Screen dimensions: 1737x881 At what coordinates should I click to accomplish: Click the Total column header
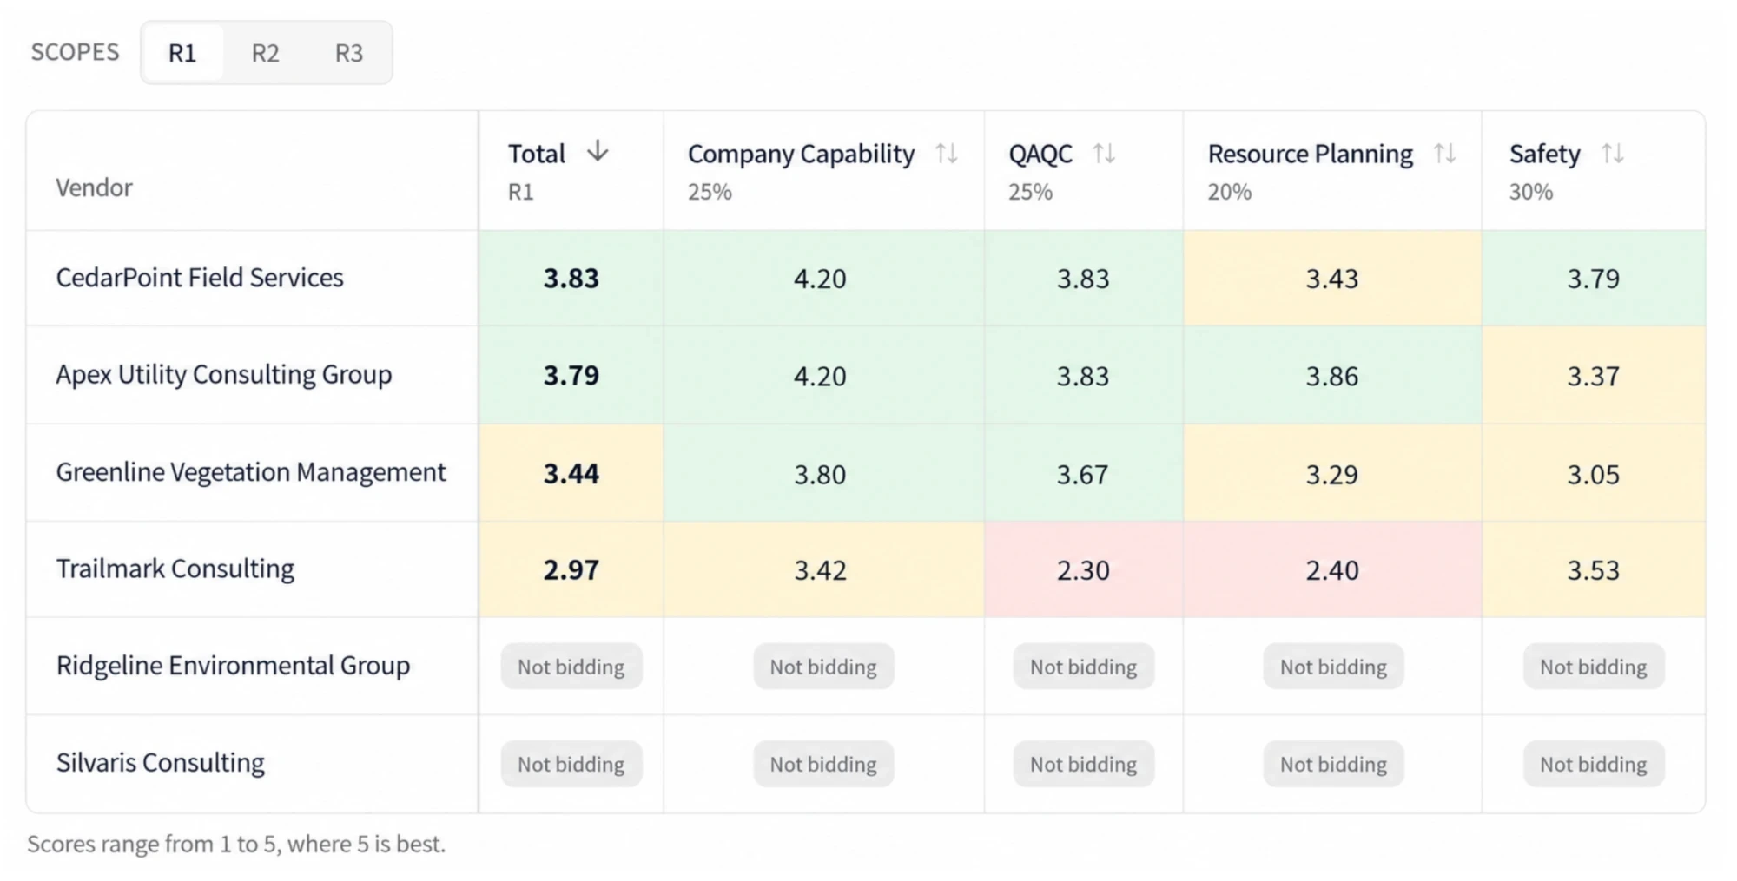(537, 154)
